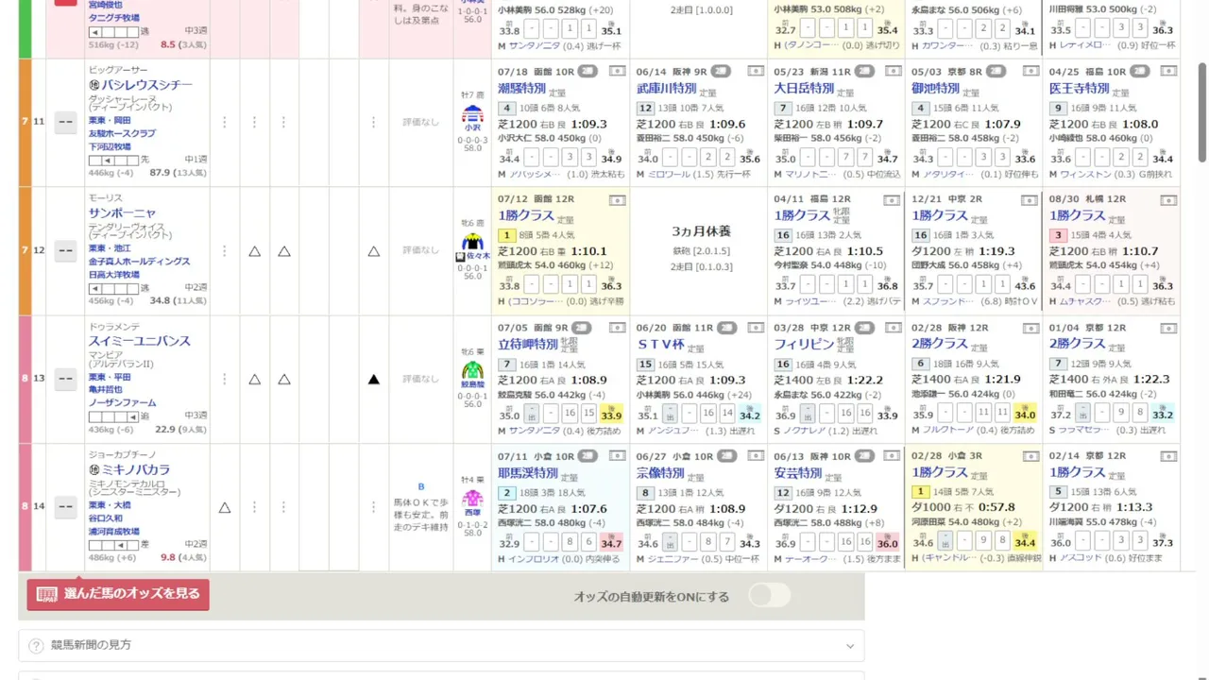Screen dimensions: 1209x680
Task: Click jockey 佐々木's racing silks icon
Action: (x=472, y=242)
